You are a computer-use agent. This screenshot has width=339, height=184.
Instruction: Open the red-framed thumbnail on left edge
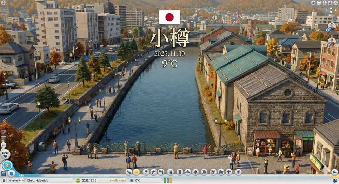coord(3,132)
